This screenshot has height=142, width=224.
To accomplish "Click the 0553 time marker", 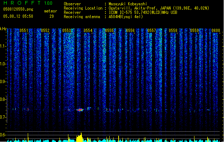I will 67,31.
